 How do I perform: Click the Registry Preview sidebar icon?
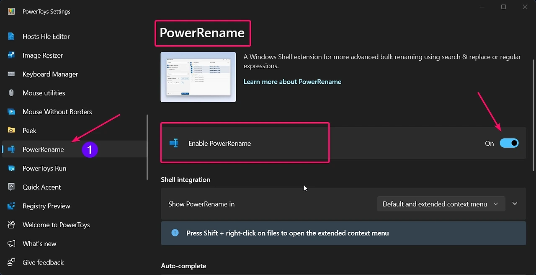pos(11,206)
